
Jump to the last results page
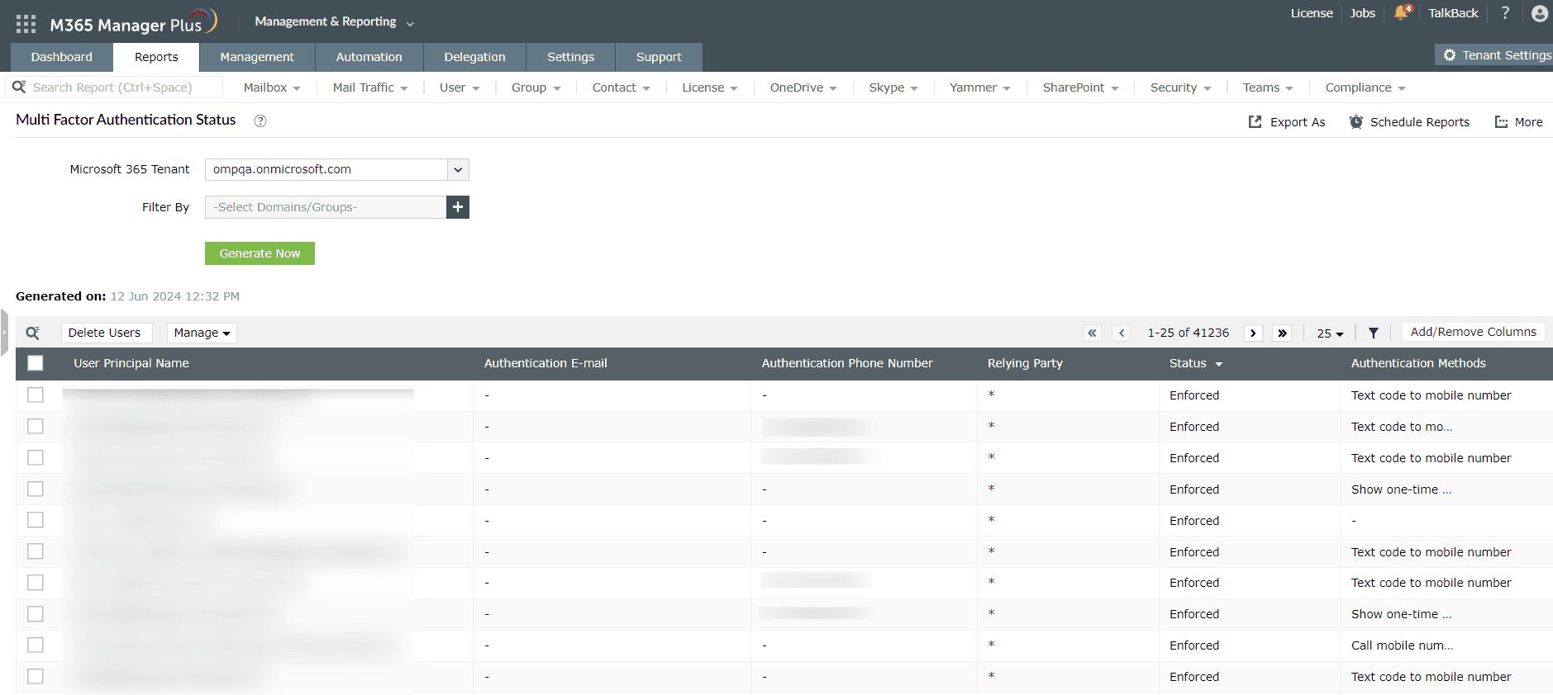click(1282, 333)
